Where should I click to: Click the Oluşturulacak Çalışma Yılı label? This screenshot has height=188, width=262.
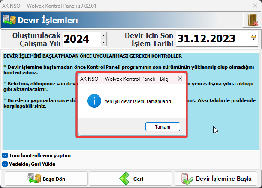coord(36,39)
